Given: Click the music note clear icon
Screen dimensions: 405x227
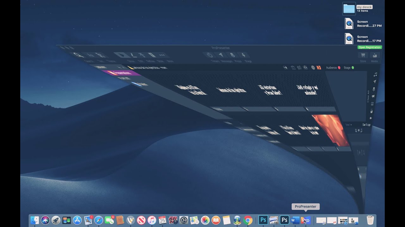Looking at the screenshot, I should (x=375, y=75).
